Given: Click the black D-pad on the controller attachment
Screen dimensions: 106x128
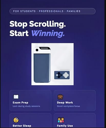Looking at the screenshot, I should pyautogui.click(x=59, y=75).
